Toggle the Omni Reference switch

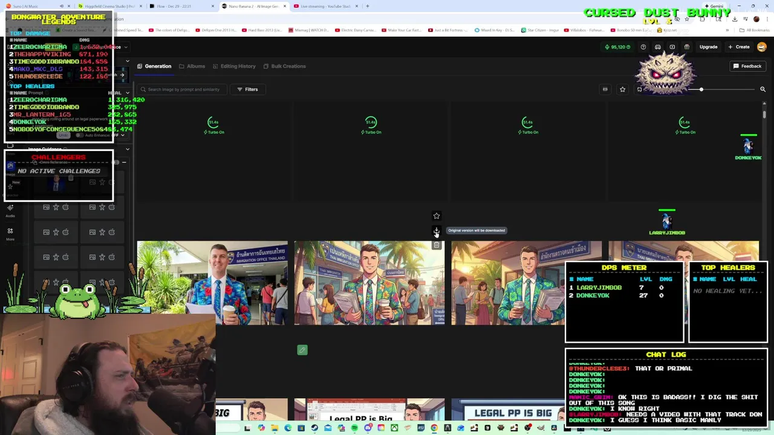click(115, 163)
